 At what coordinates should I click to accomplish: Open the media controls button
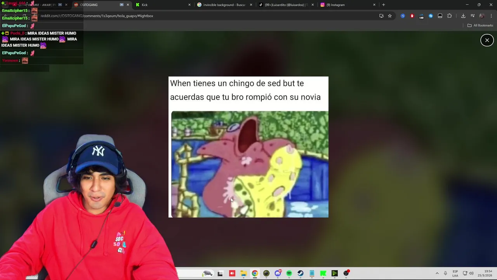coord(473,16)
